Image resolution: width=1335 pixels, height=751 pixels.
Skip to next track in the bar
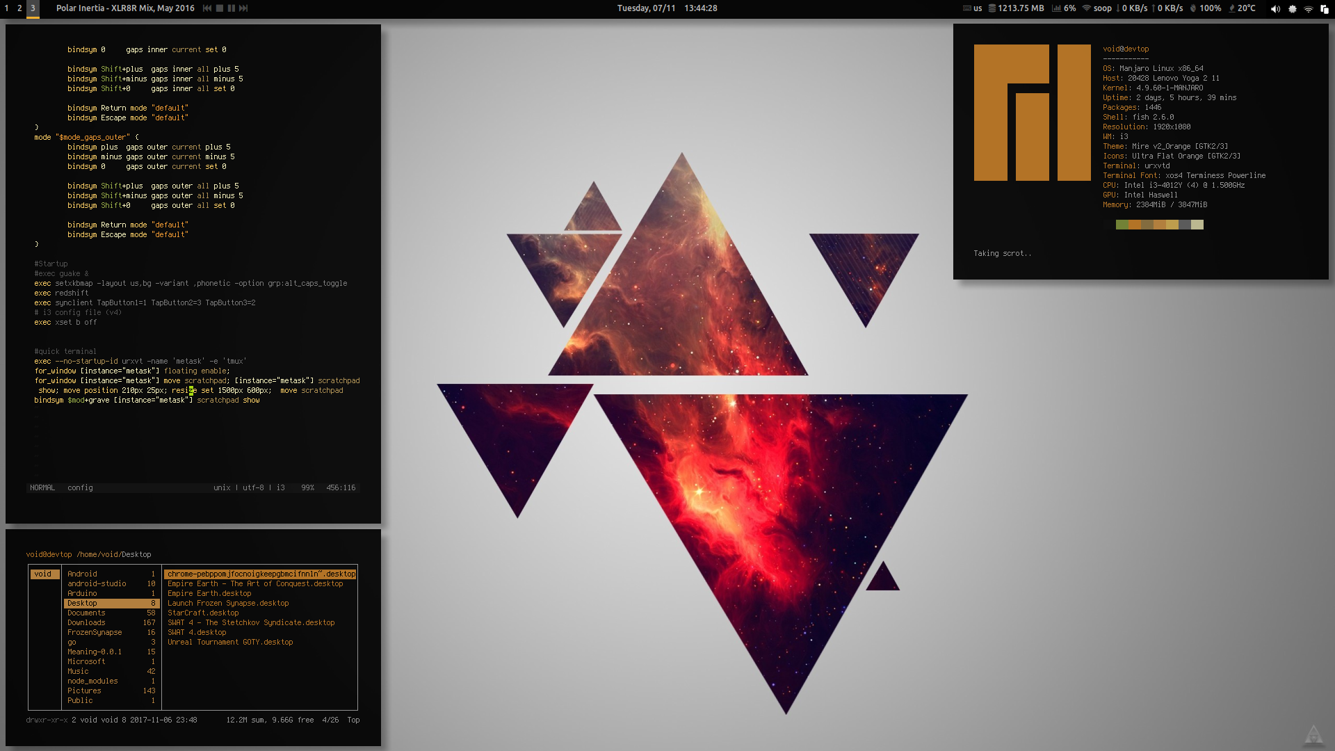243,8
